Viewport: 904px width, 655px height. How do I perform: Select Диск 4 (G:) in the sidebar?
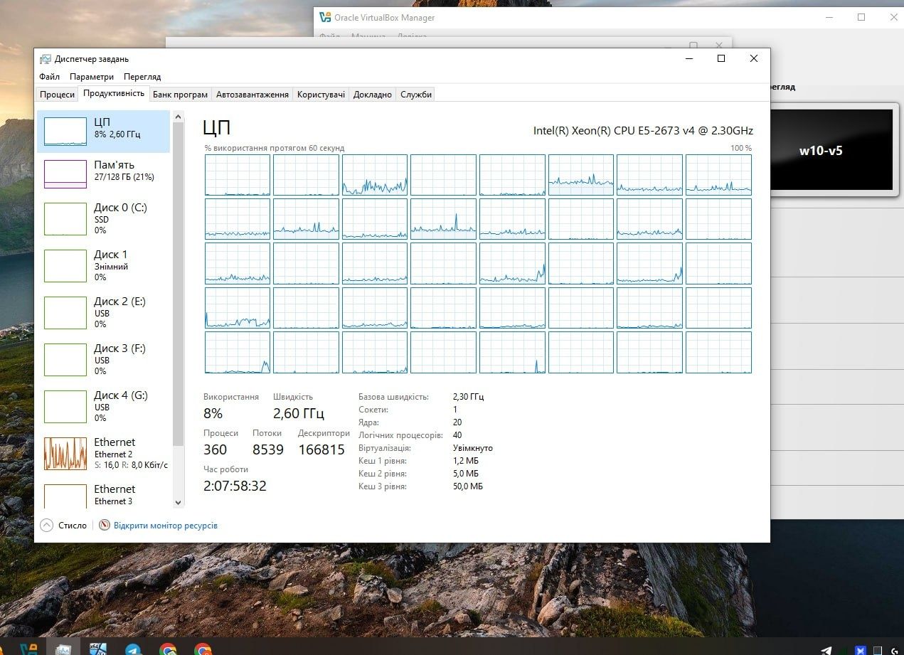(103, 406)
